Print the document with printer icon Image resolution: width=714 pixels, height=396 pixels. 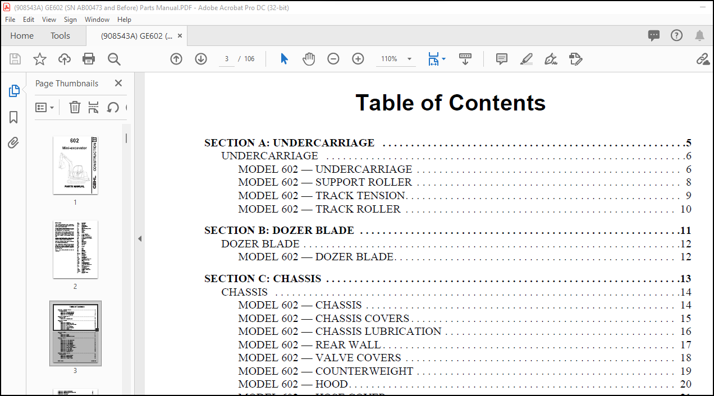point(89,59)
